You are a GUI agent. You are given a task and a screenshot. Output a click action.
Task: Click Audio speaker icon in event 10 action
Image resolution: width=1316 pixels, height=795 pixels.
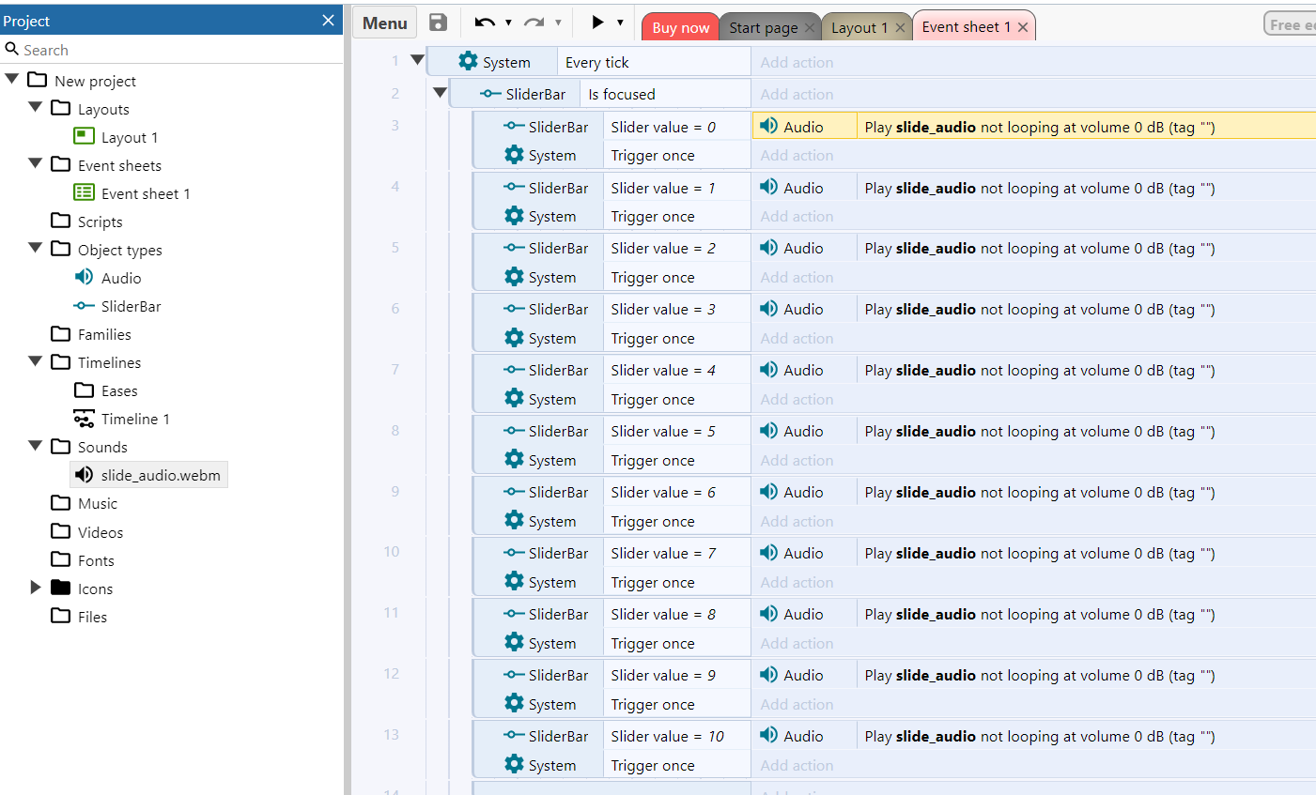point(769,553)
